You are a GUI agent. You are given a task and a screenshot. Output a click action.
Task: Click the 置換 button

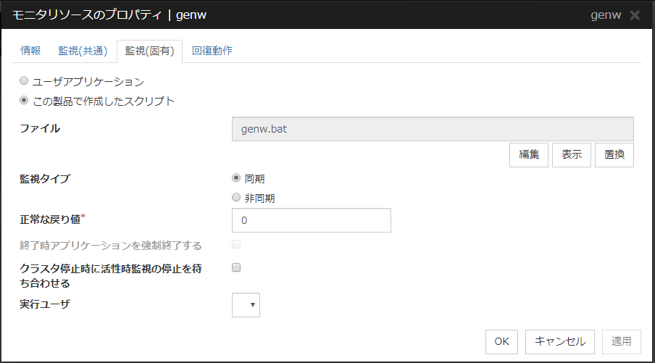[614, 155]
